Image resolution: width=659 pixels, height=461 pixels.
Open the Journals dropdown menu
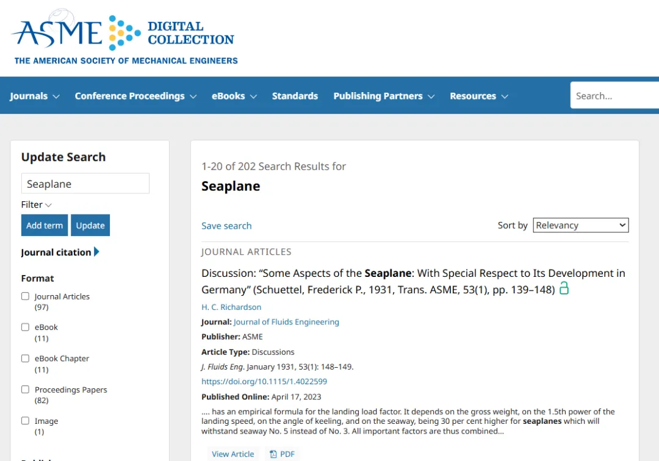click(34, 96)
